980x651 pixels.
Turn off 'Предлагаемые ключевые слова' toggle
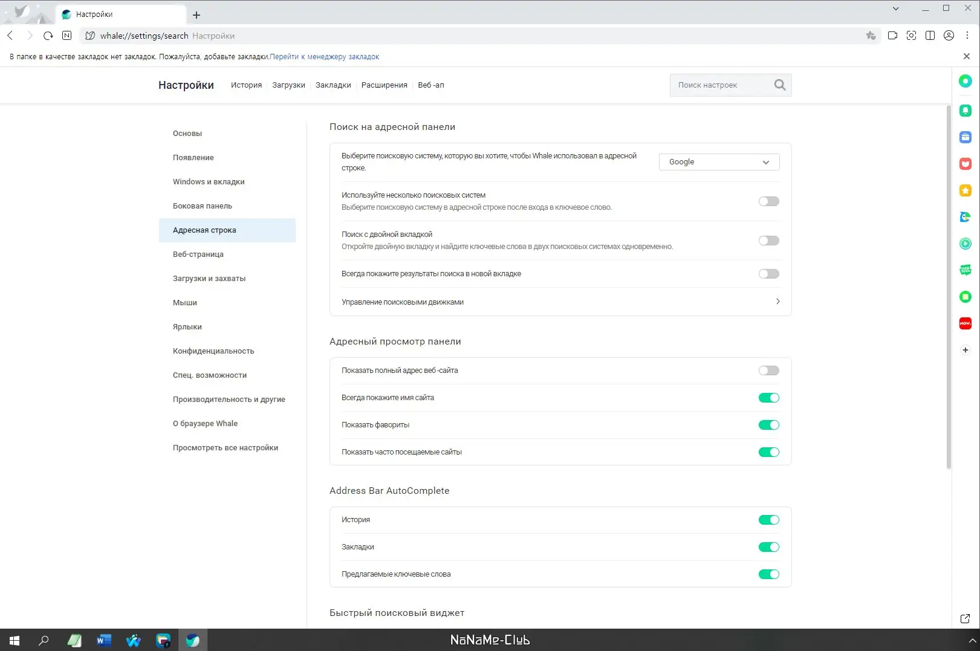coord(769,574)
